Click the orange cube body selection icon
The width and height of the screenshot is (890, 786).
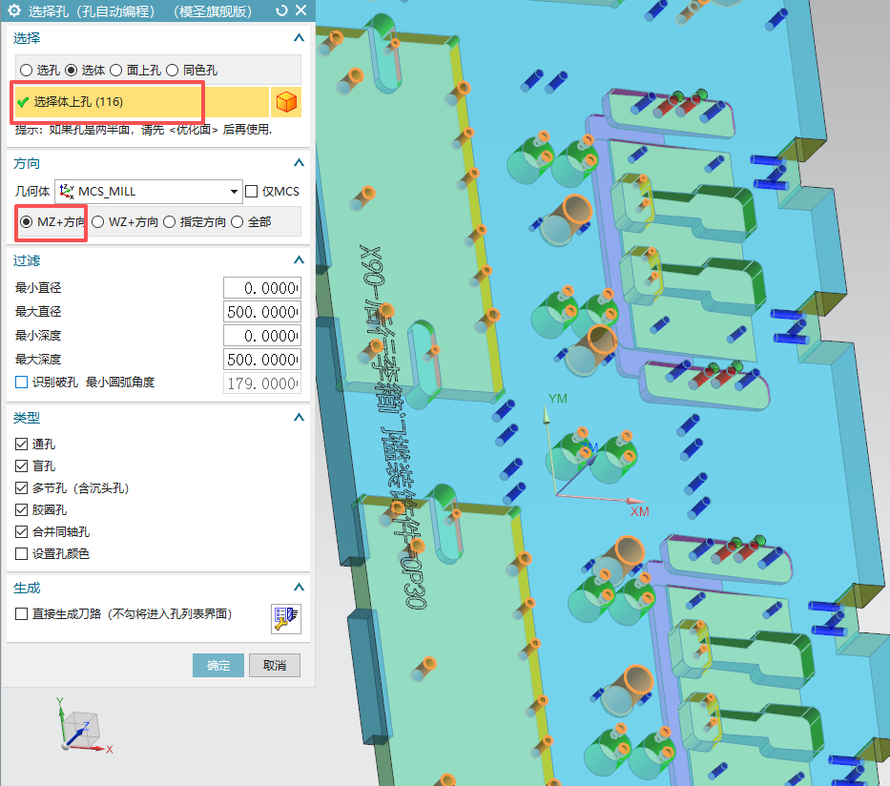[286, 102]
